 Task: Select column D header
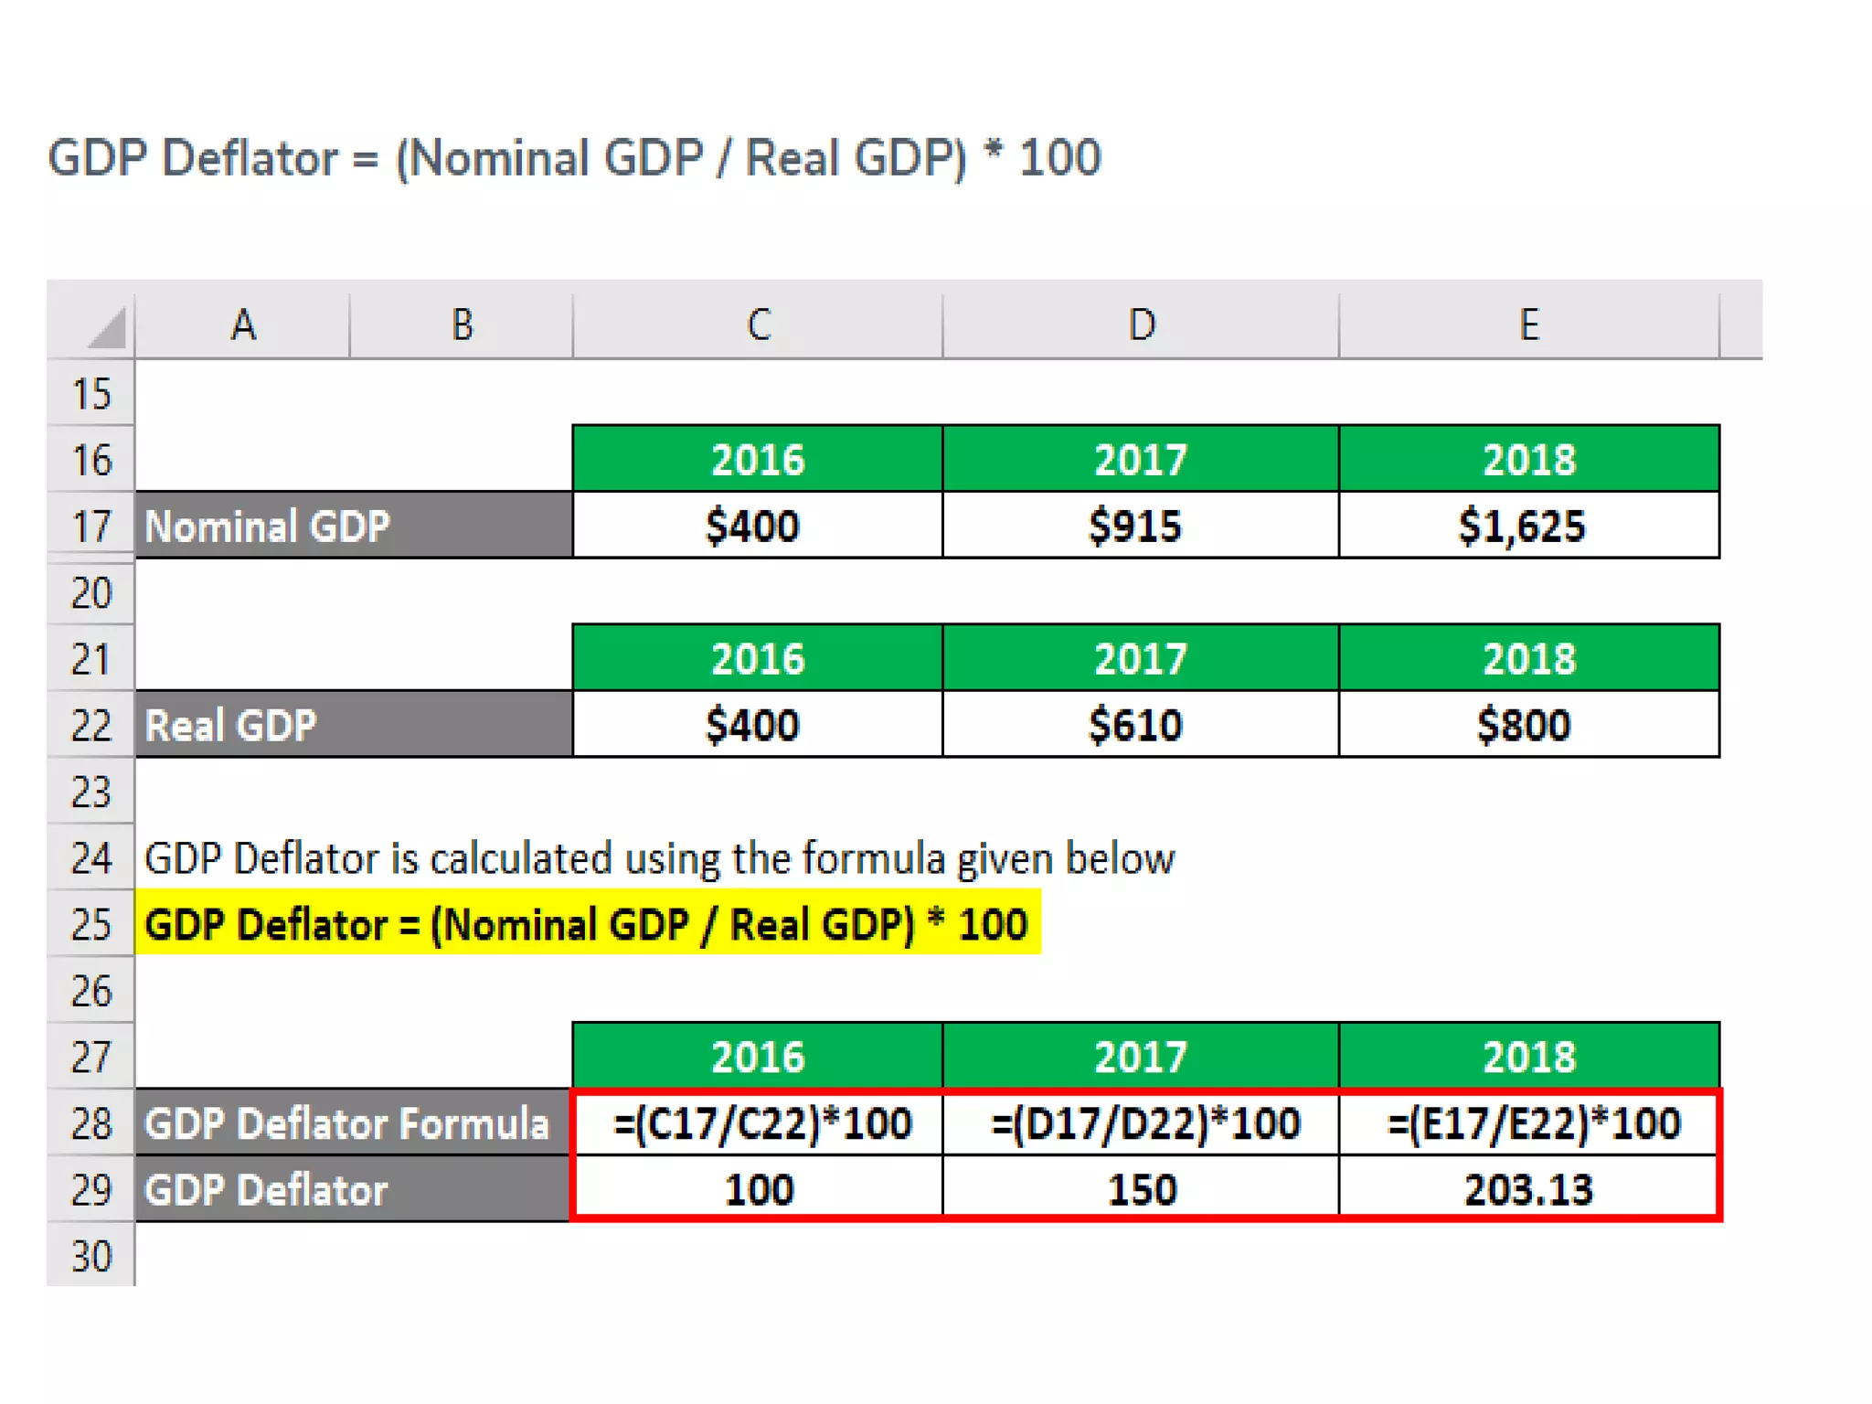click(1141, 324)
